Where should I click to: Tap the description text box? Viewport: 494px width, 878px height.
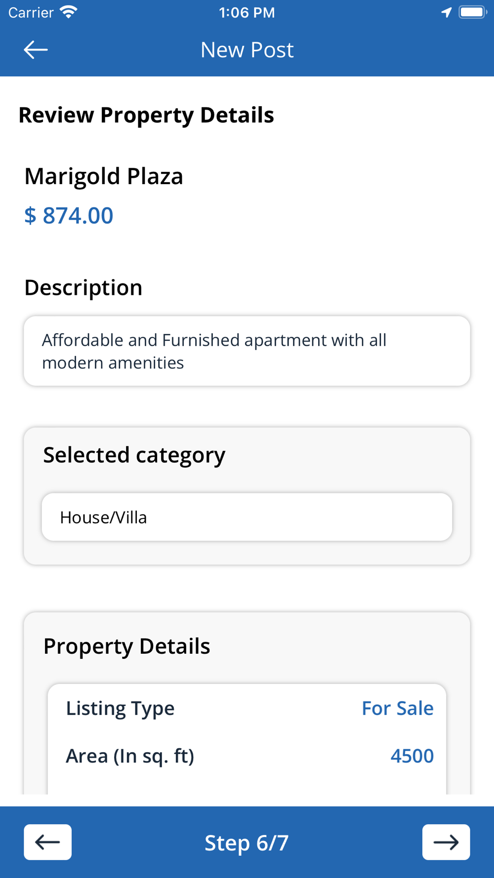point(247,351)
